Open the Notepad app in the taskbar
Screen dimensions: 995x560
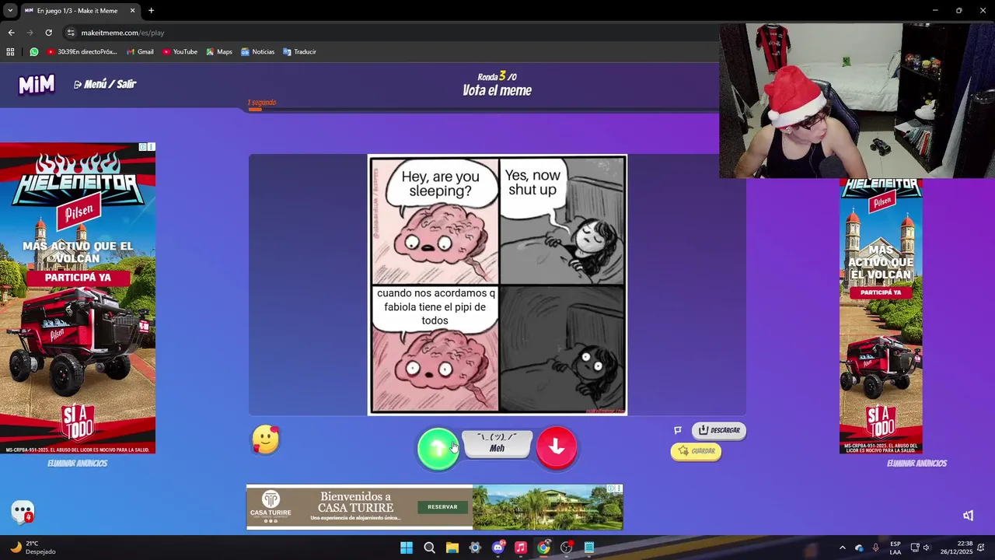[x=589, y=548]
